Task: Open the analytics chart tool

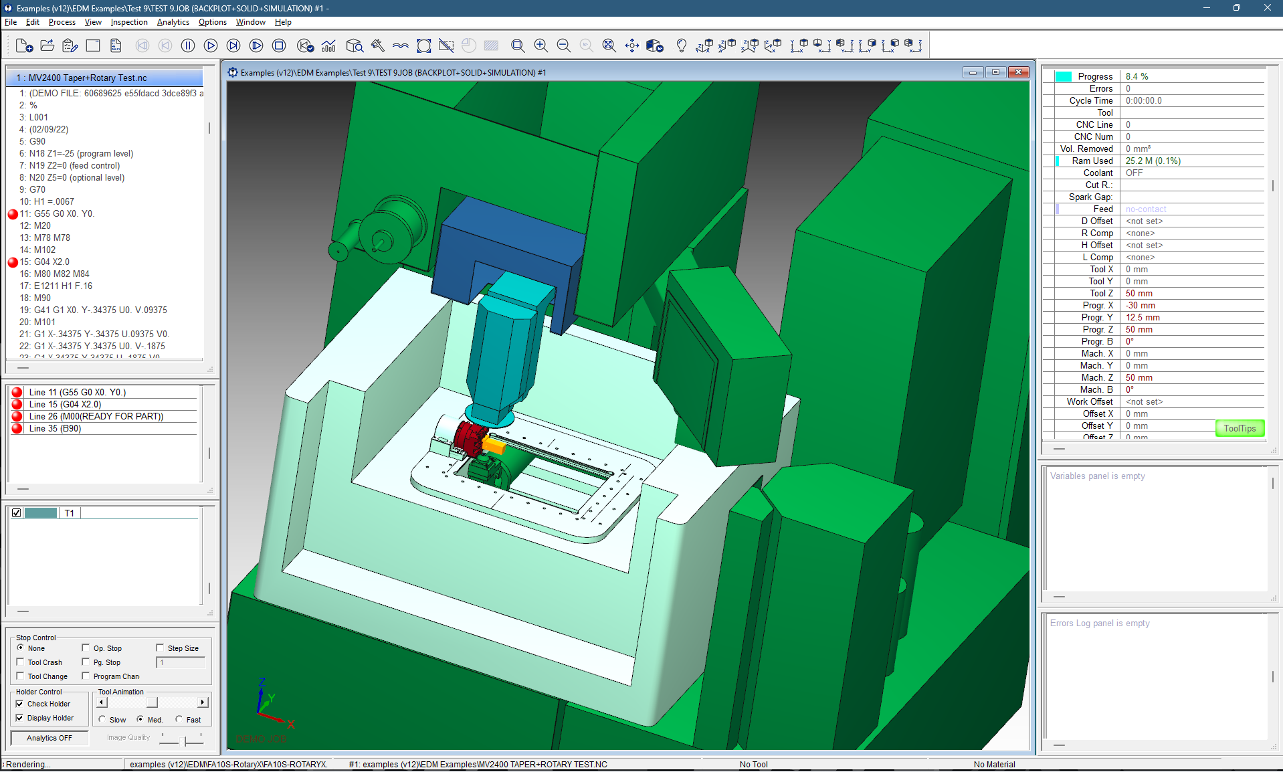Action: pos(329,45)
